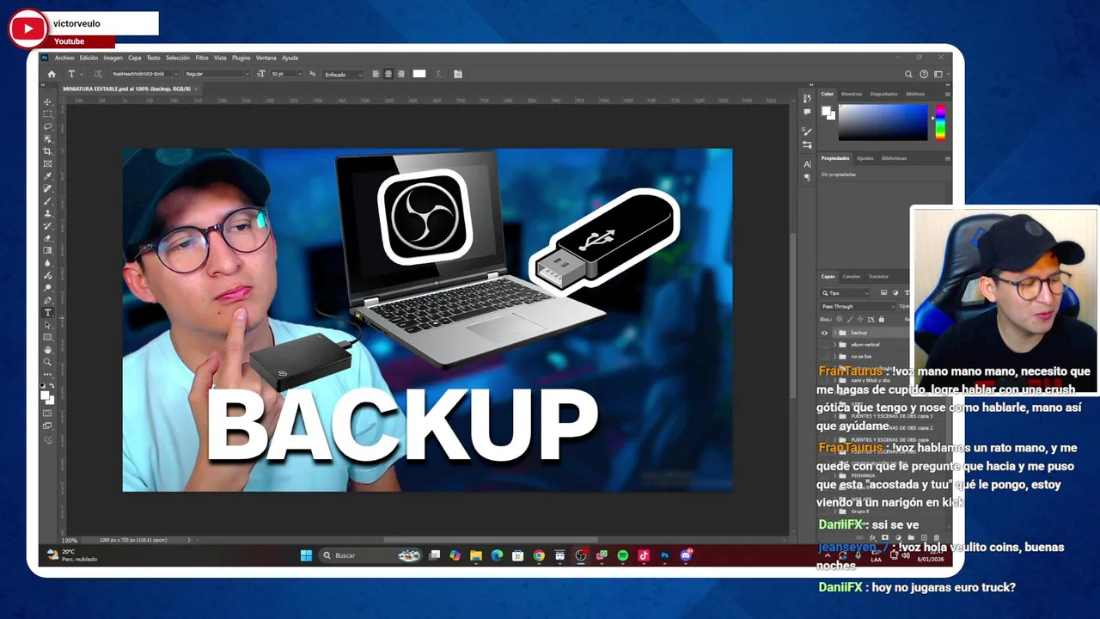Screen dimensions: 1100x619
Task: Switch to the Muestras tab
Action: coord(852,94)
